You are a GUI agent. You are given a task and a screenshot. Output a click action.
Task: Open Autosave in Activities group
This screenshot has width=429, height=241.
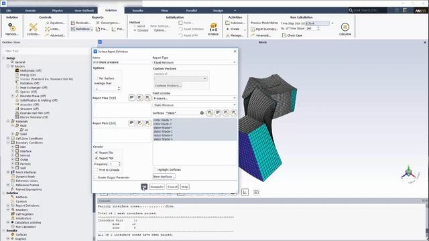(235, 23)
